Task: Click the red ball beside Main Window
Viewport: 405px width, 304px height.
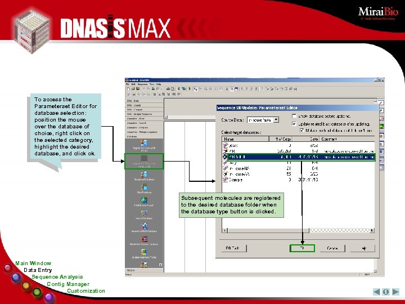Action: pyautogui.click(x=8, y=268)
